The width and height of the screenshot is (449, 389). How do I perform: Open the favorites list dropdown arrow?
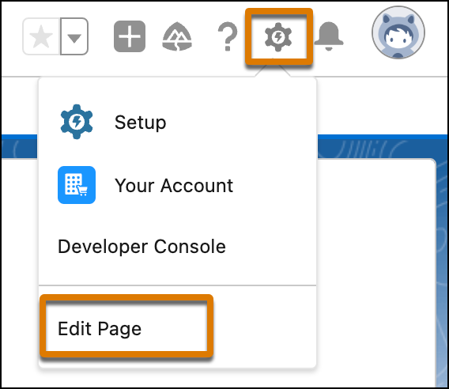tap(74, 36)
